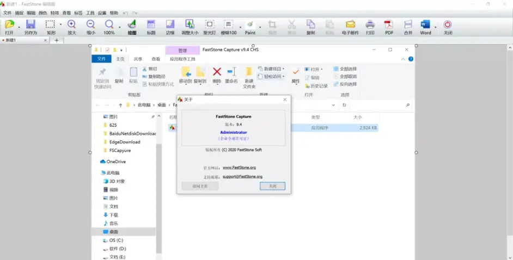Click the support@FastStone.org email link
The image size is (513, 260).
(x=242, y=176)
